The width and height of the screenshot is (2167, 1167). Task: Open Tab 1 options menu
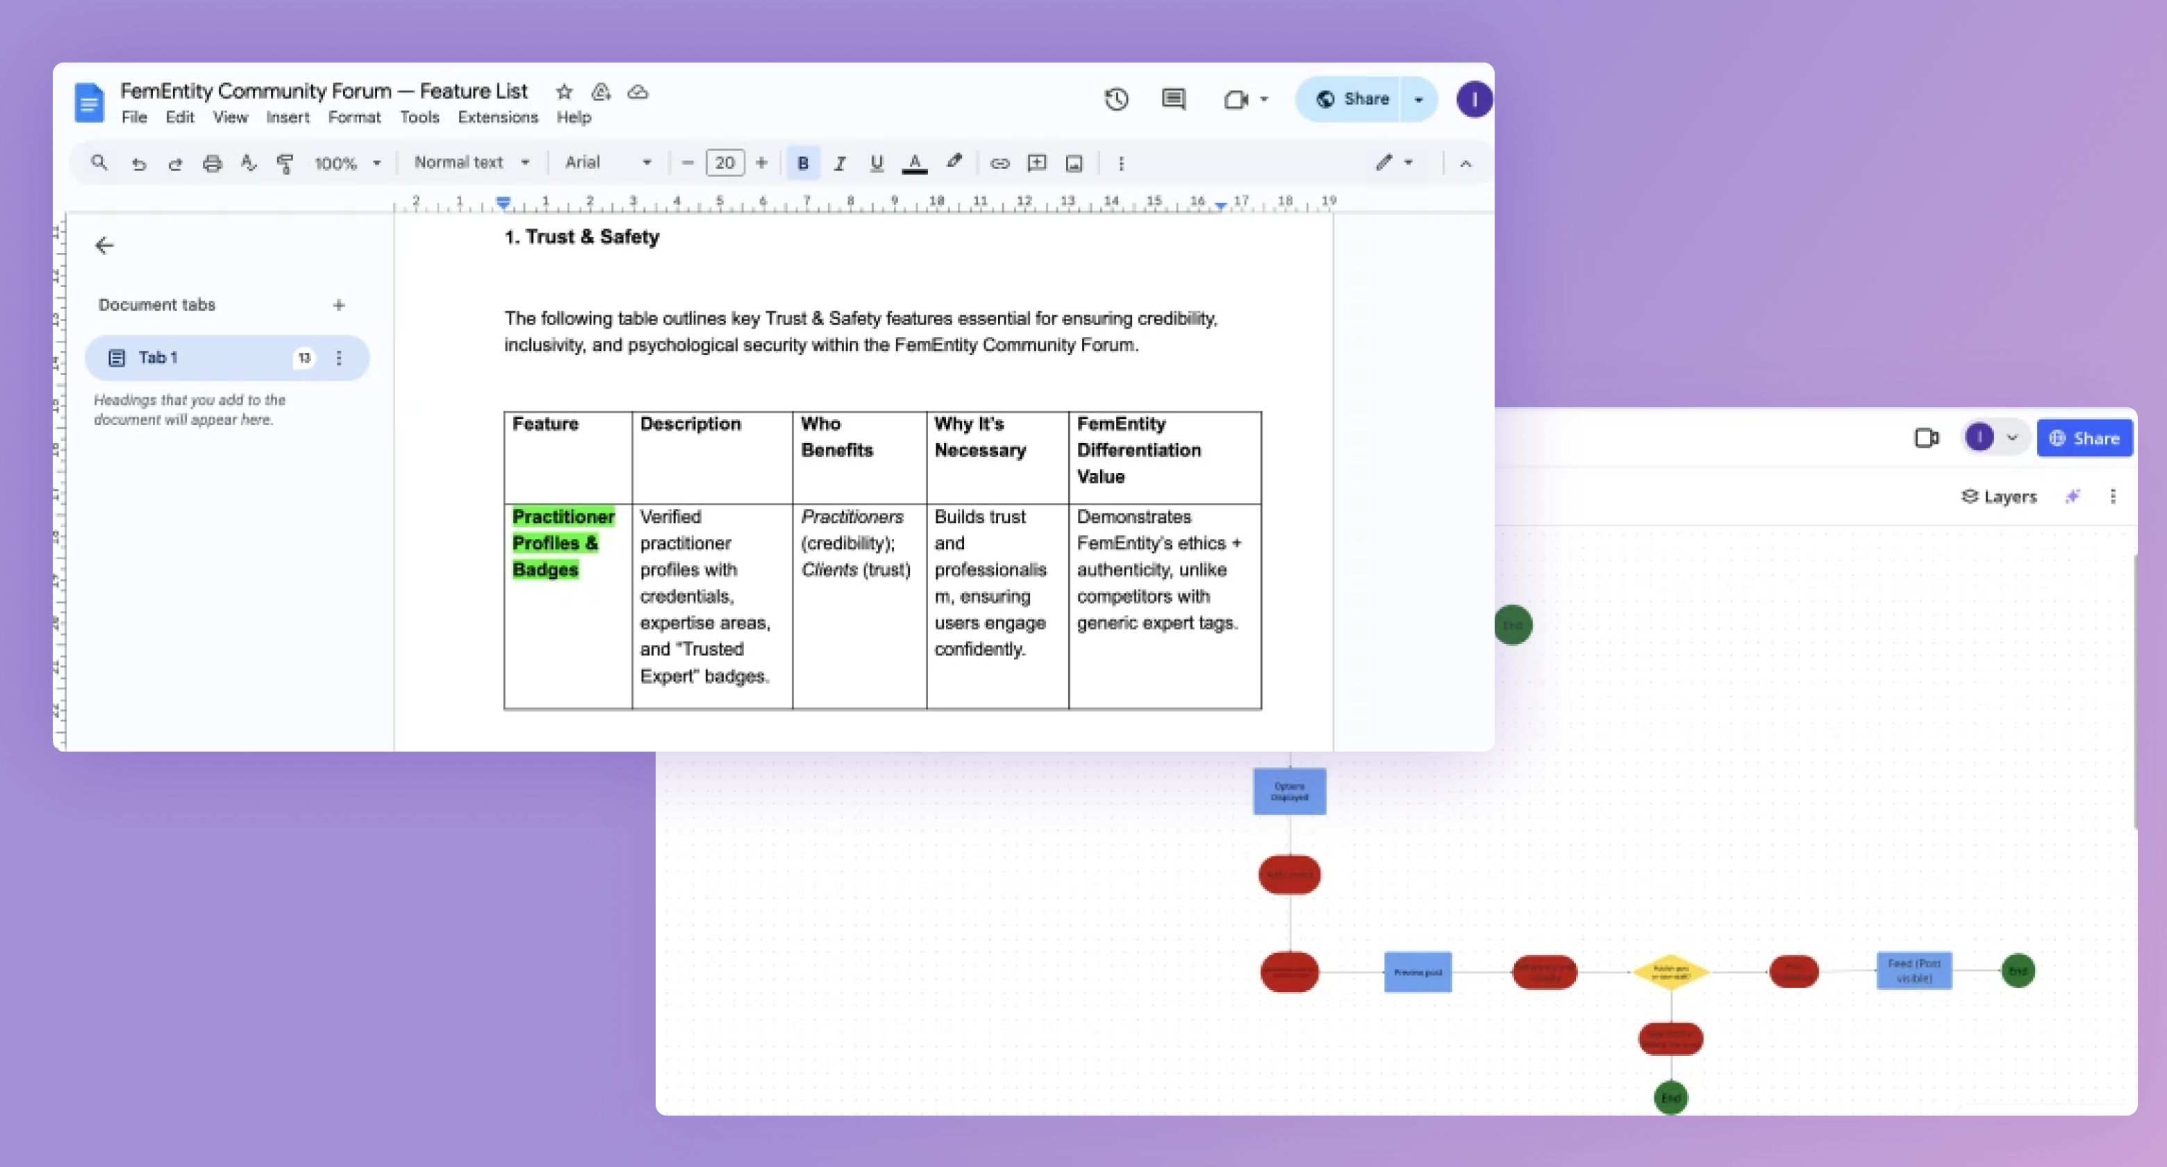(339, 358)
